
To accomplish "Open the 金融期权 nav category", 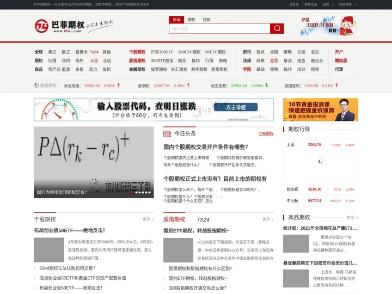I will 137,69.
